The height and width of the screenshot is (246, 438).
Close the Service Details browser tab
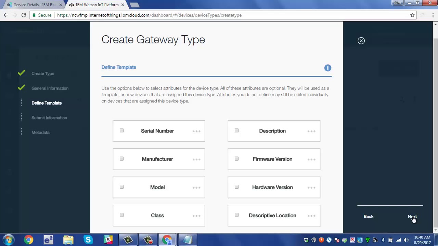[x=61, y=5]
